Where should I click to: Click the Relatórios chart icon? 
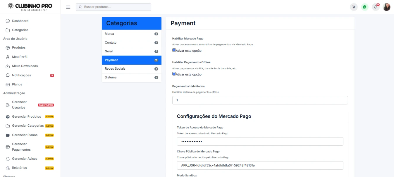[x=8, y=168]
